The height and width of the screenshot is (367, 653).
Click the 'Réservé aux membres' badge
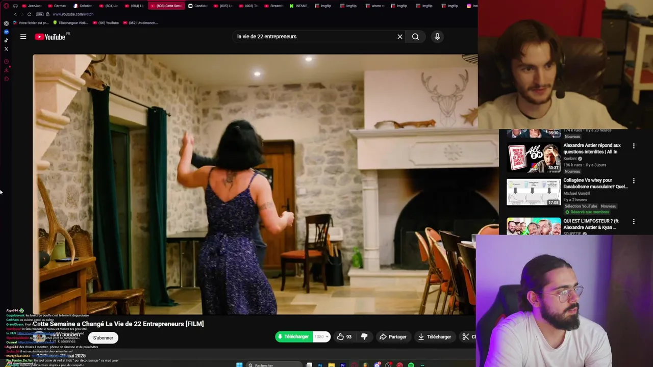(x=587, y=212)
